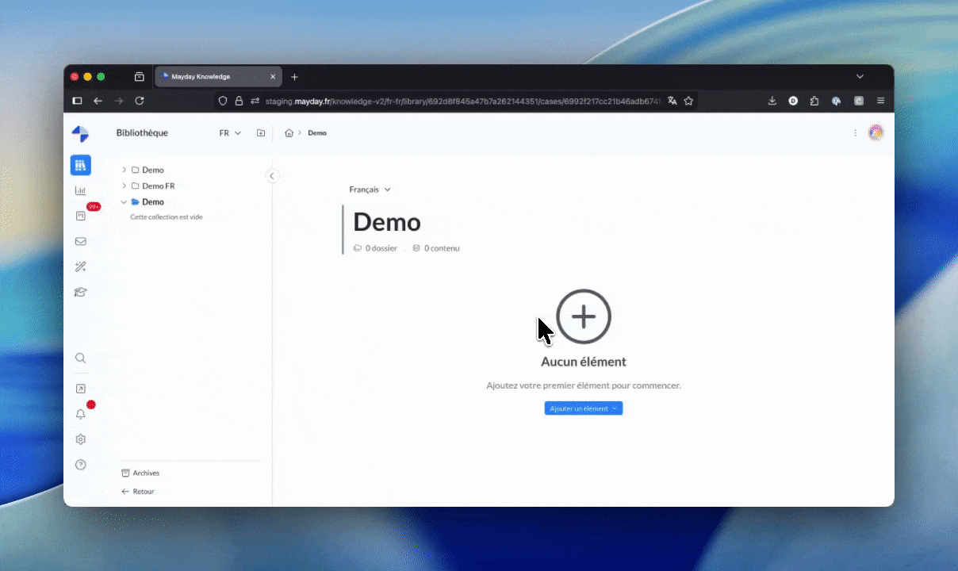Click the envelope icon in left sidebar
The height and width of the screenshot is (571, 958).
(80, 241)
